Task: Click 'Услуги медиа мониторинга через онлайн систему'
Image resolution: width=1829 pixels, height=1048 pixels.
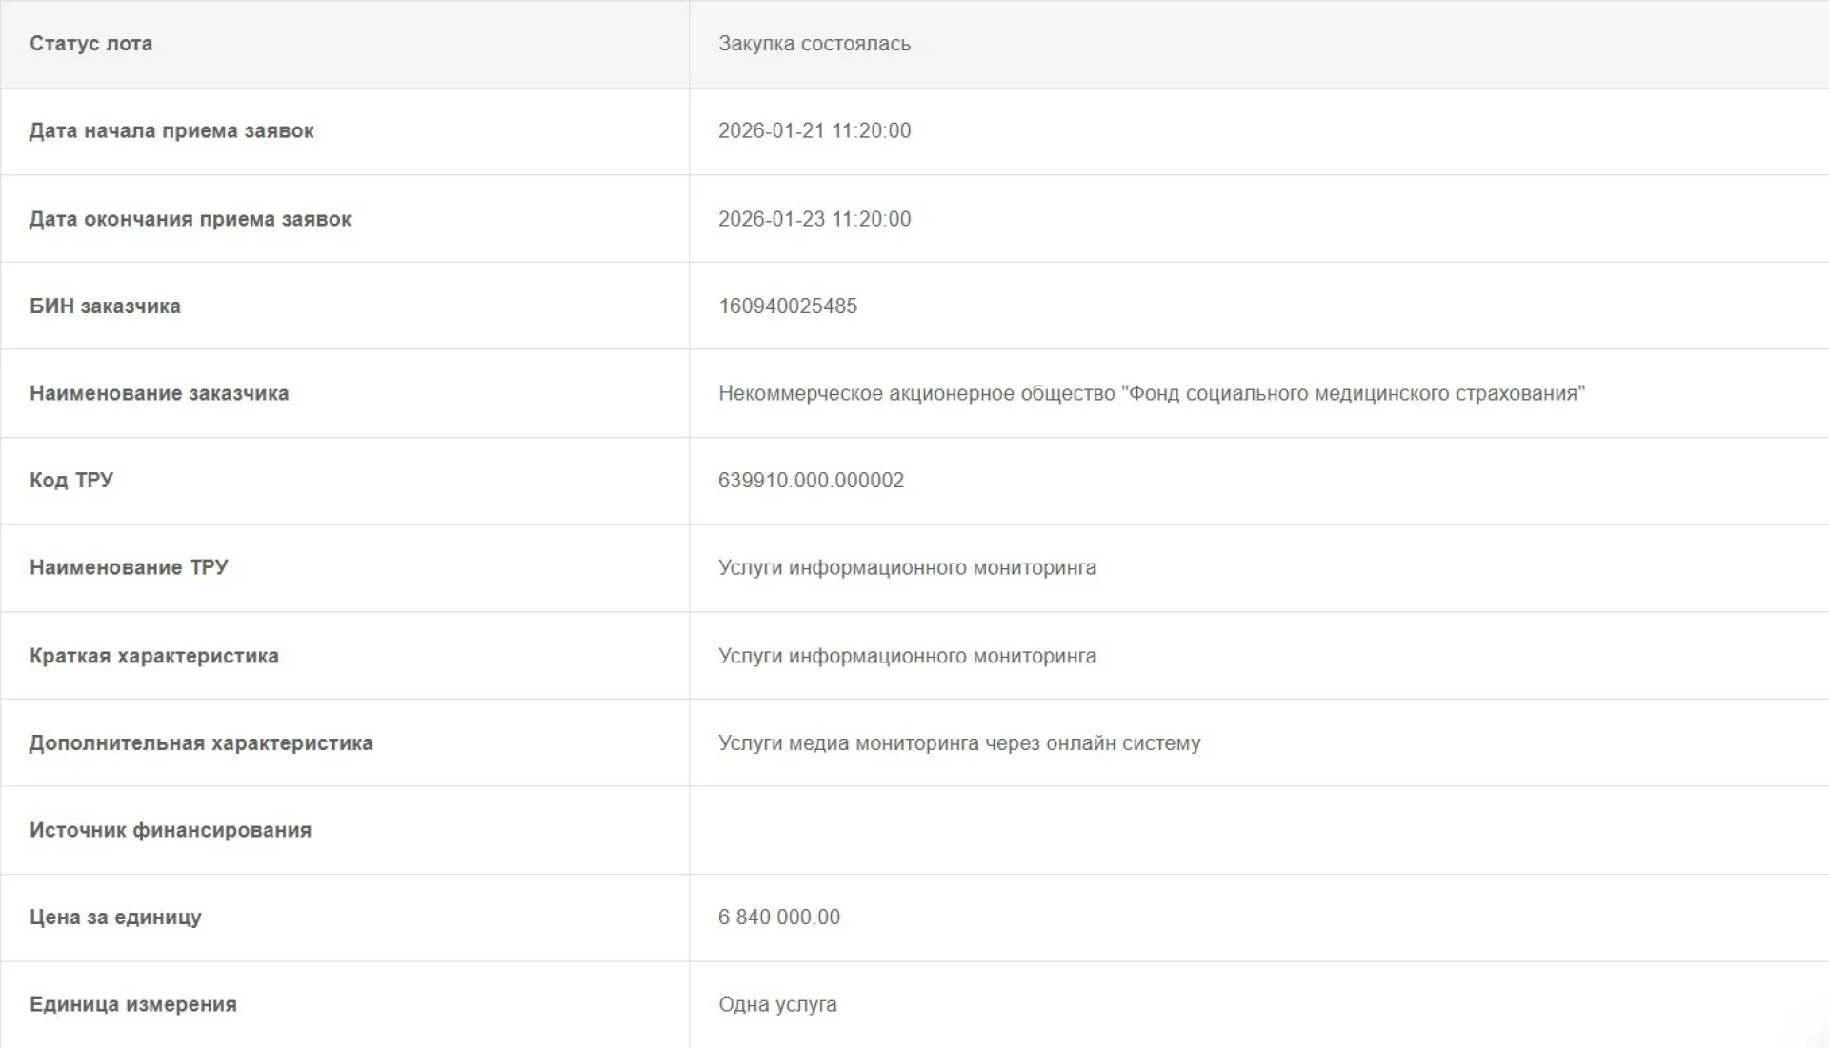Action: pyautogui.click(x=958, y=743)
